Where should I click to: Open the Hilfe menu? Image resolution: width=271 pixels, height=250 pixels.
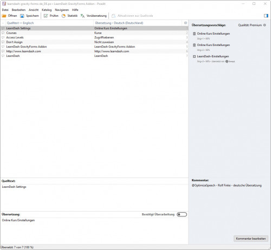click(75, 10)
